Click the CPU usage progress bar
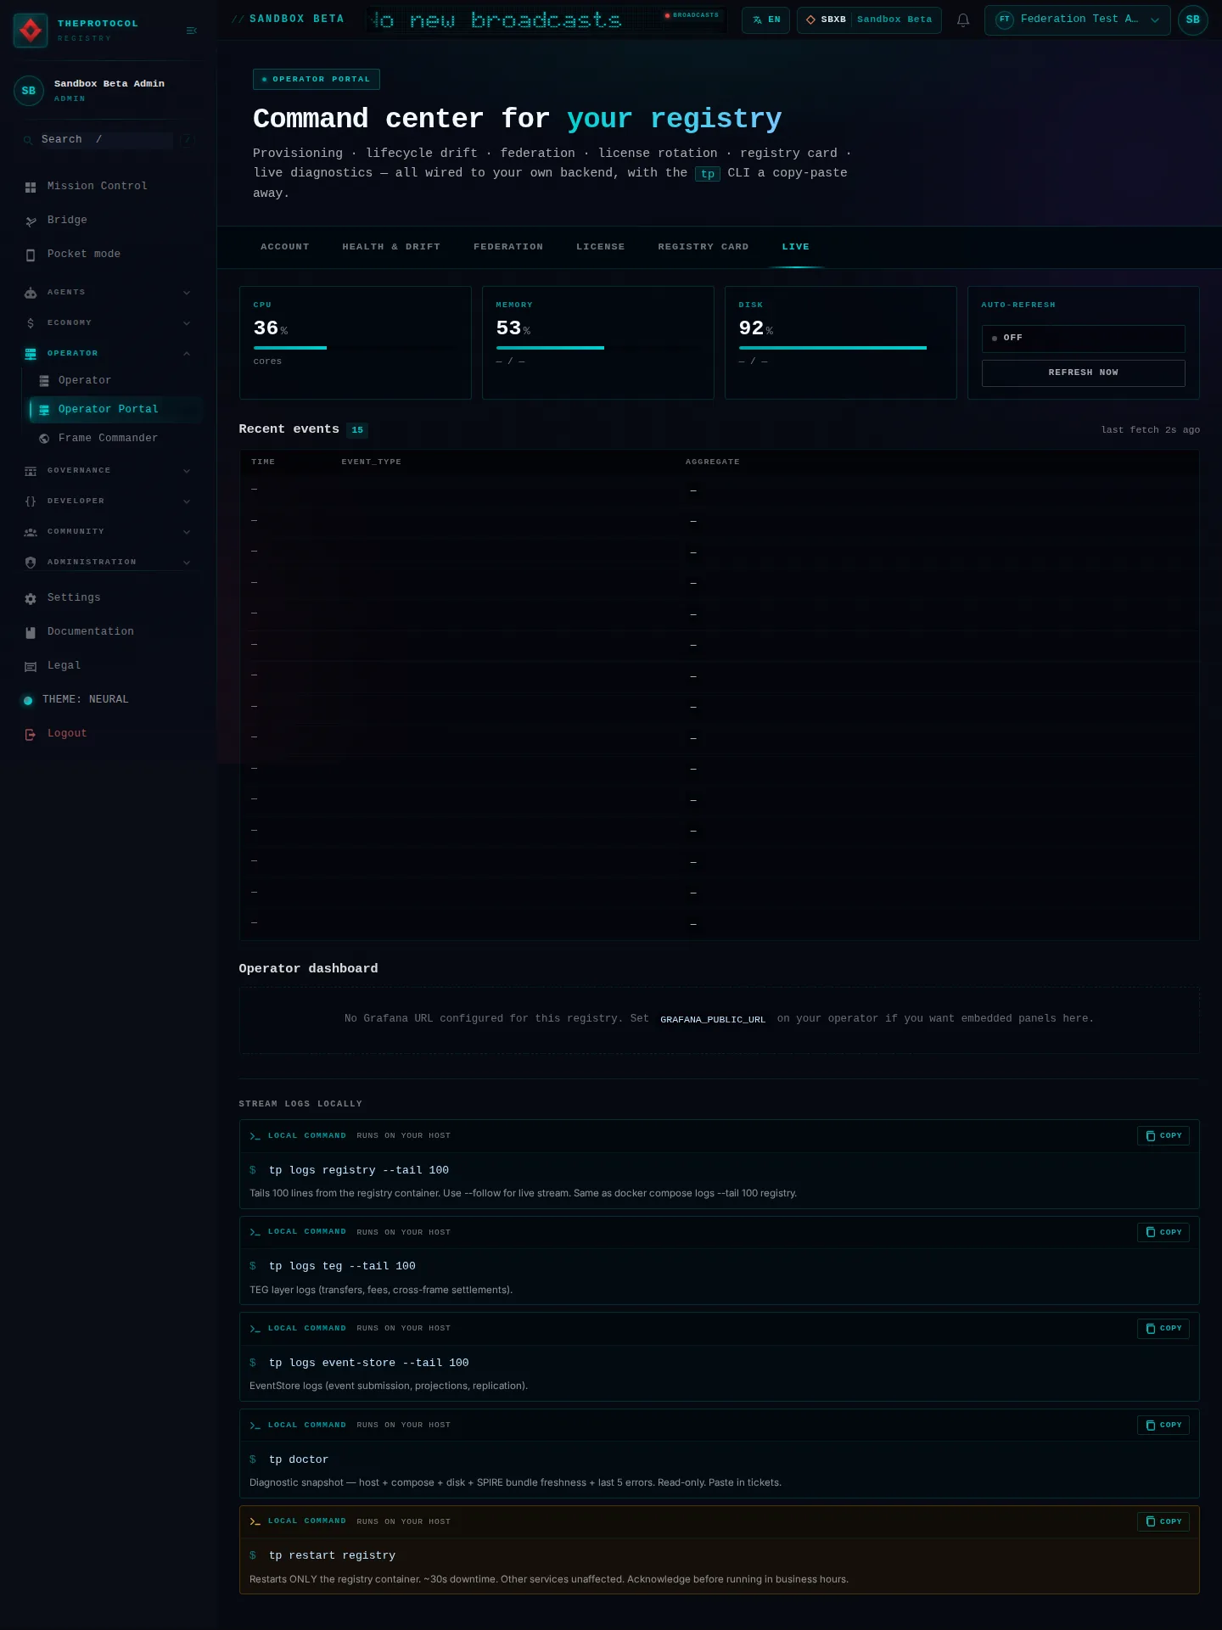 pyautogui.click(x=355, y=348)
